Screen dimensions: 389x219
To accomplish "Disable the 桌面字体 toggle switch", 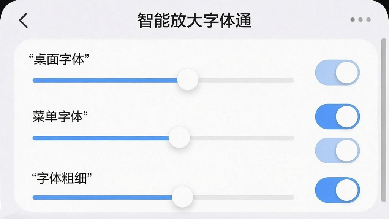I will (337, 73).
